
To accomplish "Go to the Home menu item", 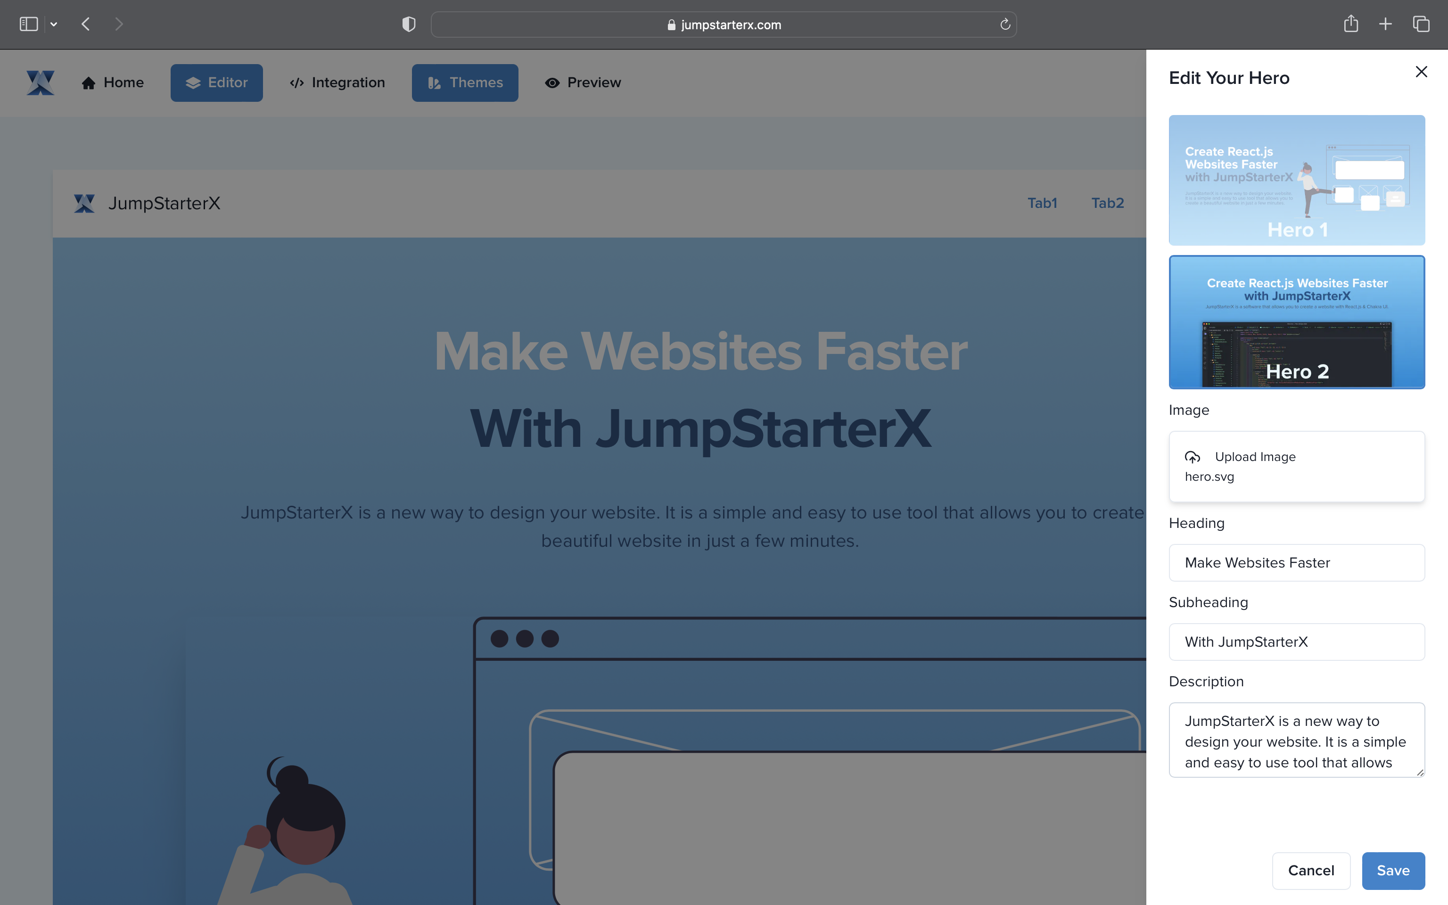I will (x=113, y=82).
